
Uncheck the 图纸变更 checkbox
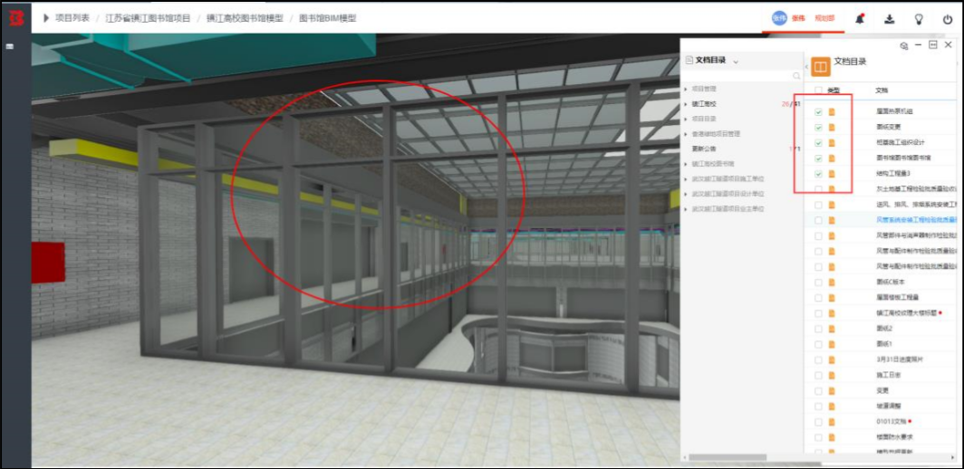pos(818,128)
